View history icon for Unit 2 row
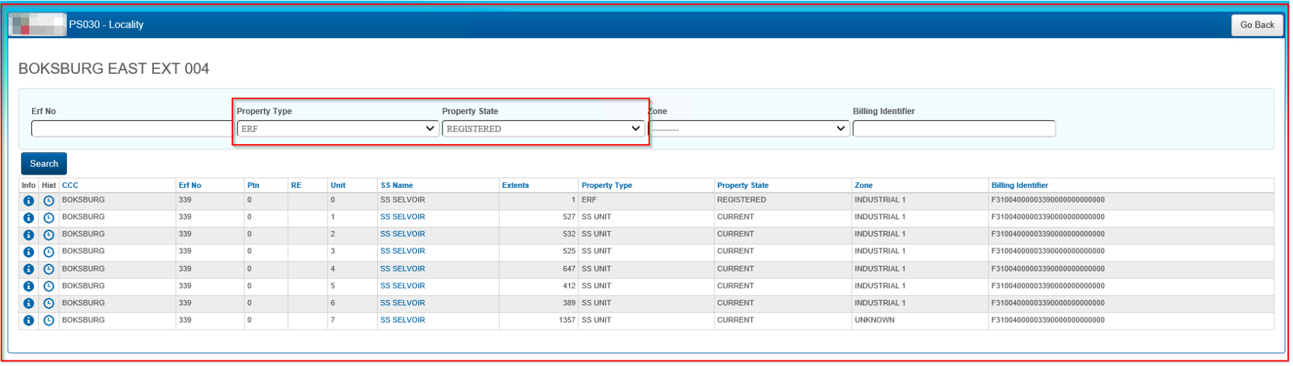 (49, 235)
